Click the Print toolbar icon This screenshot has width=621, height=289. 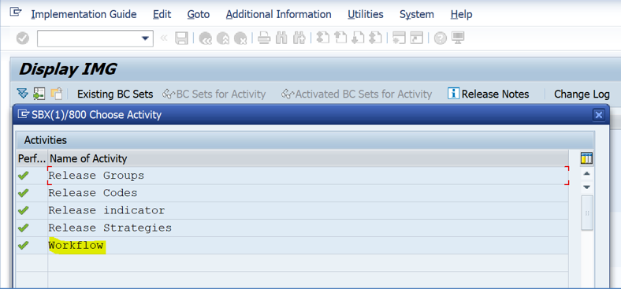[264, 39]
